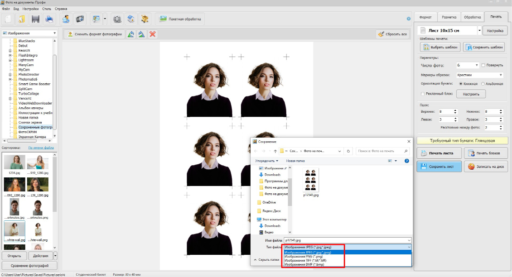This screenshot has width=512, height=277.
Task: Click the Пакетная обработка button
Action: click(x=181, y=19)
